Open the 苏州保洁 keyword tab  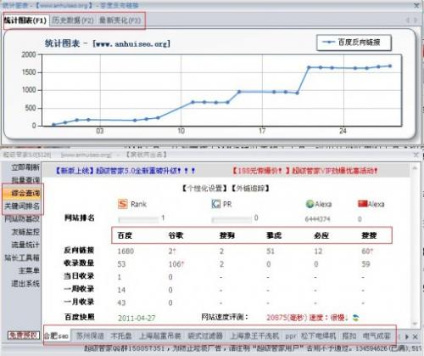[x=90, y=336]
